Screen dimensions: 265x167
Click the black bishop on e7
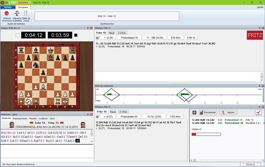tap(50, 58)
